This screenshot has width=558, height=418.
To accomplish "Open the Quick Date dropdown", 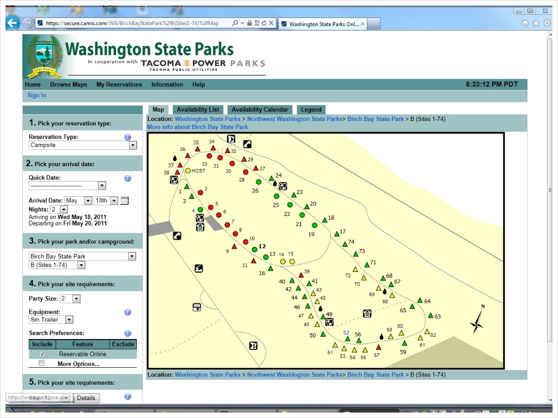I will click(102, 185).
